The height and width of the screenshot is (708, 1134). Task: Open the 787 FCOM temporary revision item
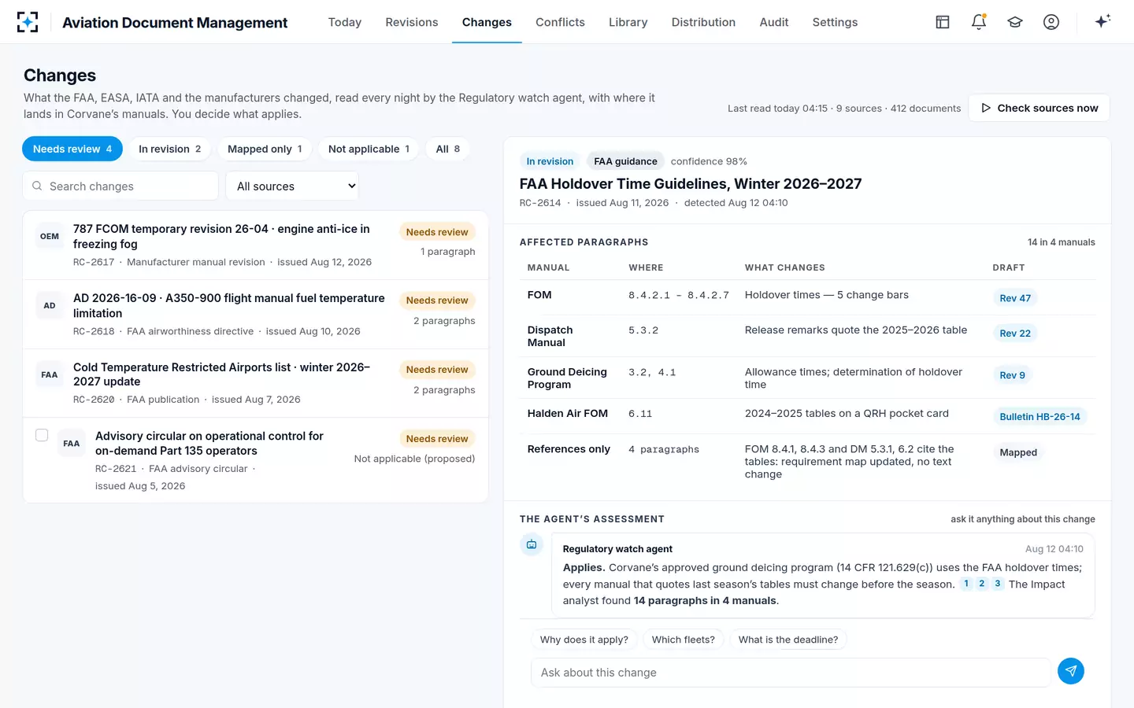point(256,245)
